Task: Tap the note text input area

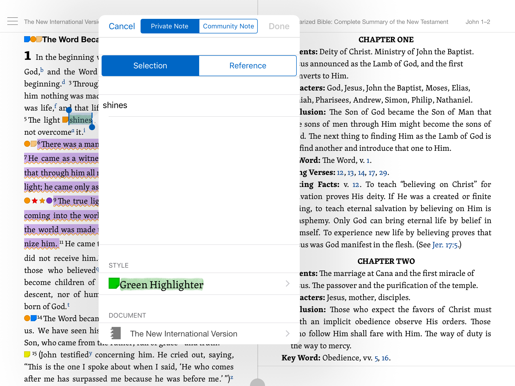Action: 199,176
